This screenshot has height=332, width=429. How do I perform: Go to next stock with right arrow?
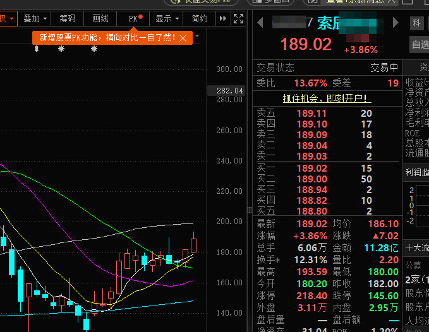pos(396,22)
